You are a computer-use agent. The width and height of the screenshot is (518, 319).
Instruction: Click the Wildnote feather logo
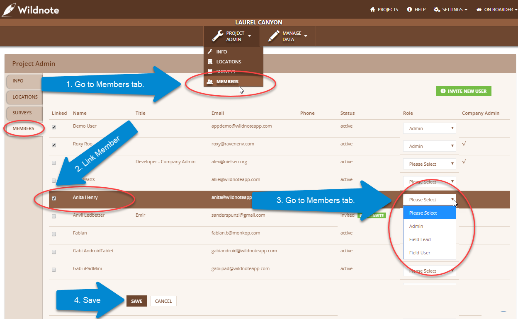(30, 9)
